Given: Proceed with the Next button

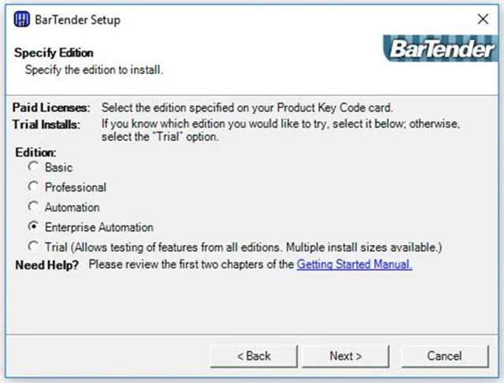Looking at the screenshot, I should 346,356.
